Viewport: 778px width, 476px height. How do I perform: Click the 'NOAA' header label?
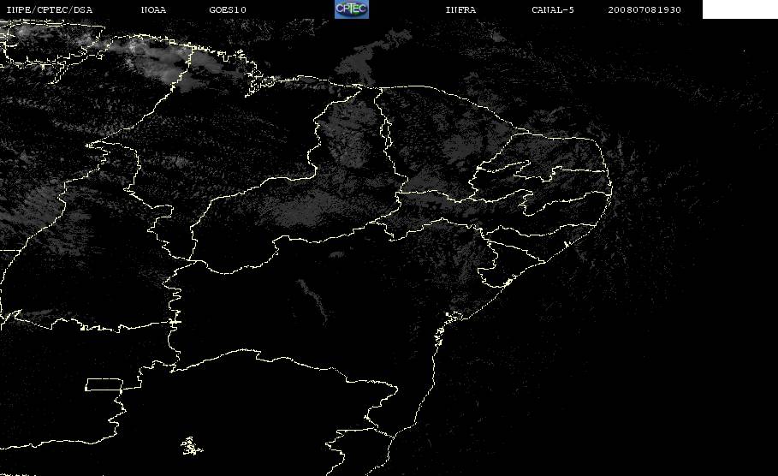[154, 10]
